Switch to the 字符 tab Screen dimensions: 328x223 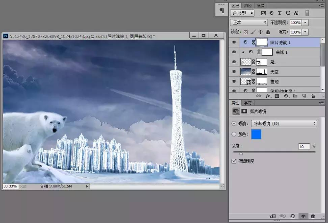click(x=248, y=103)
